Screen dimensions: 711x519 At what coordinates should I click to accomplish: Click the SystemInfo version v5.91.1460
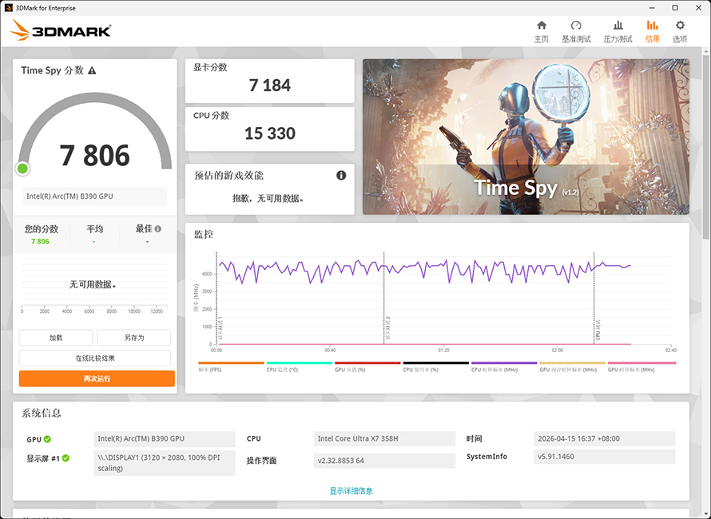(605, 457)
